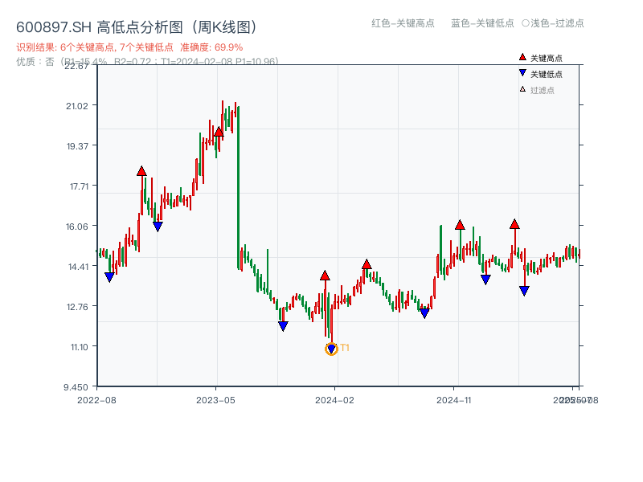Click the red key-high marker just right of 2024-02
Image resolution: width=643 pixels, height=482 pixels.
[367, 264]
